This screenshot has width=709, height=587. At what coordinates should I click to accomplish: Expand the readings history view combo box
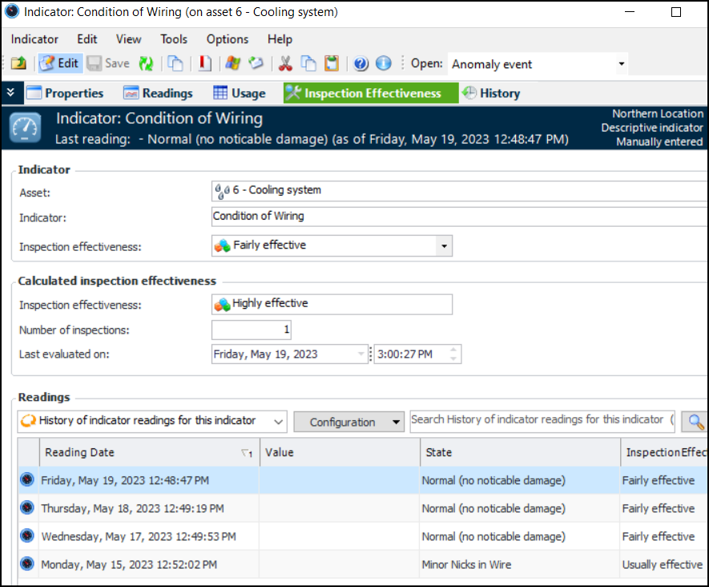click(x=277, y=421)
